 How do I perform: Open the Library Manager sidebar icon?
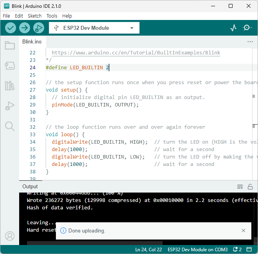click(10, 86)
